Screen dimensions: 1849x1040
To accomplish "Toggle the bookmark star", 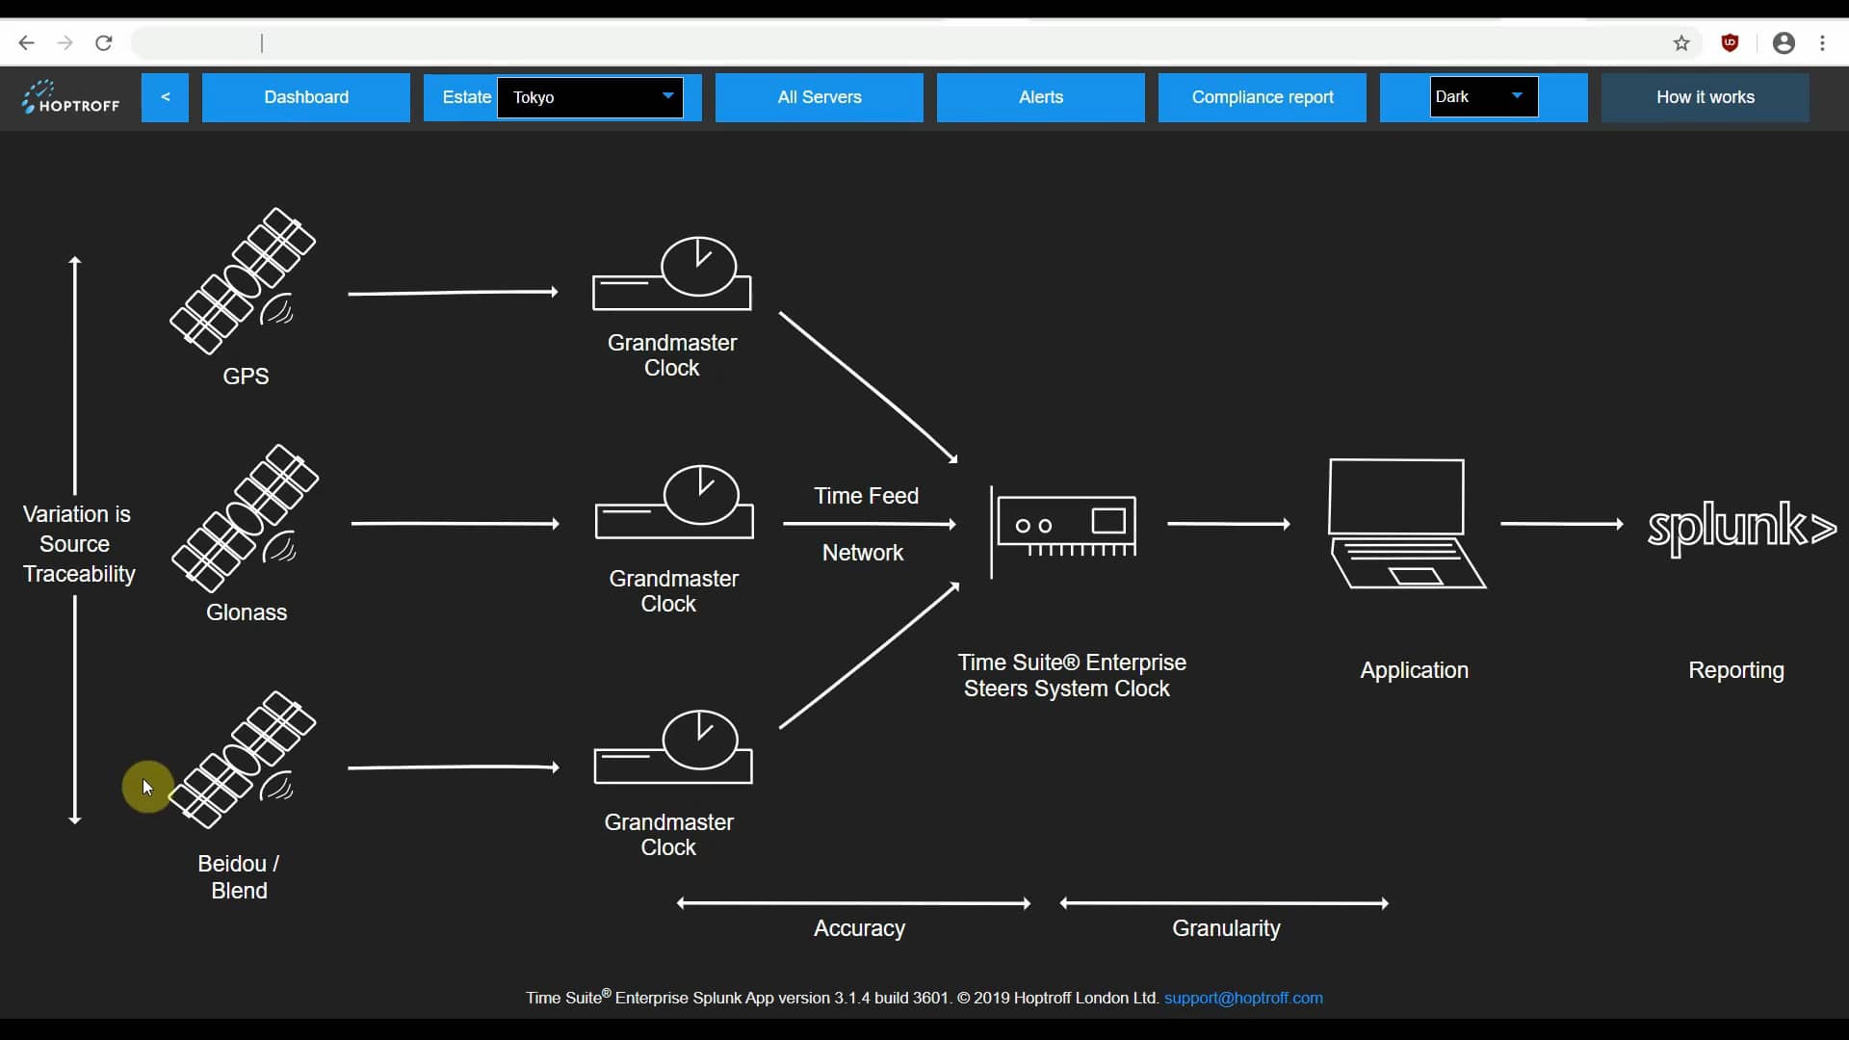I will click(1682, 43).
